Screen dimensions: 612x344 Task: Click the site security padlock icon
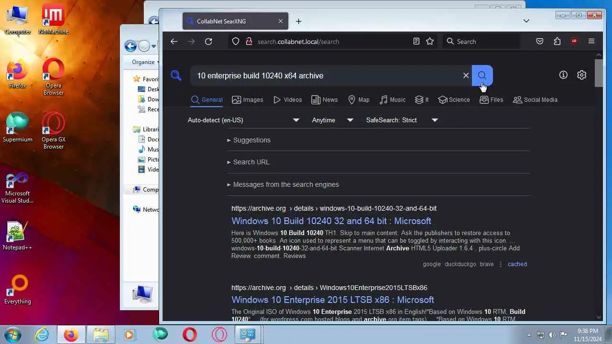pyautogui.click(x=249, y=42)
